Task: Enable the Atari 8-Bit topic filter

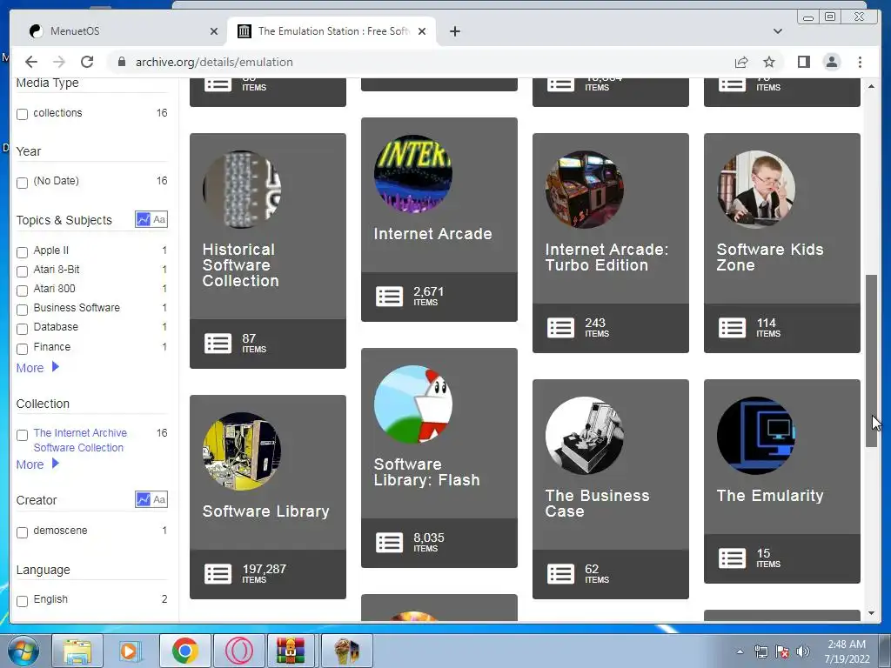Action: (22, 271)
